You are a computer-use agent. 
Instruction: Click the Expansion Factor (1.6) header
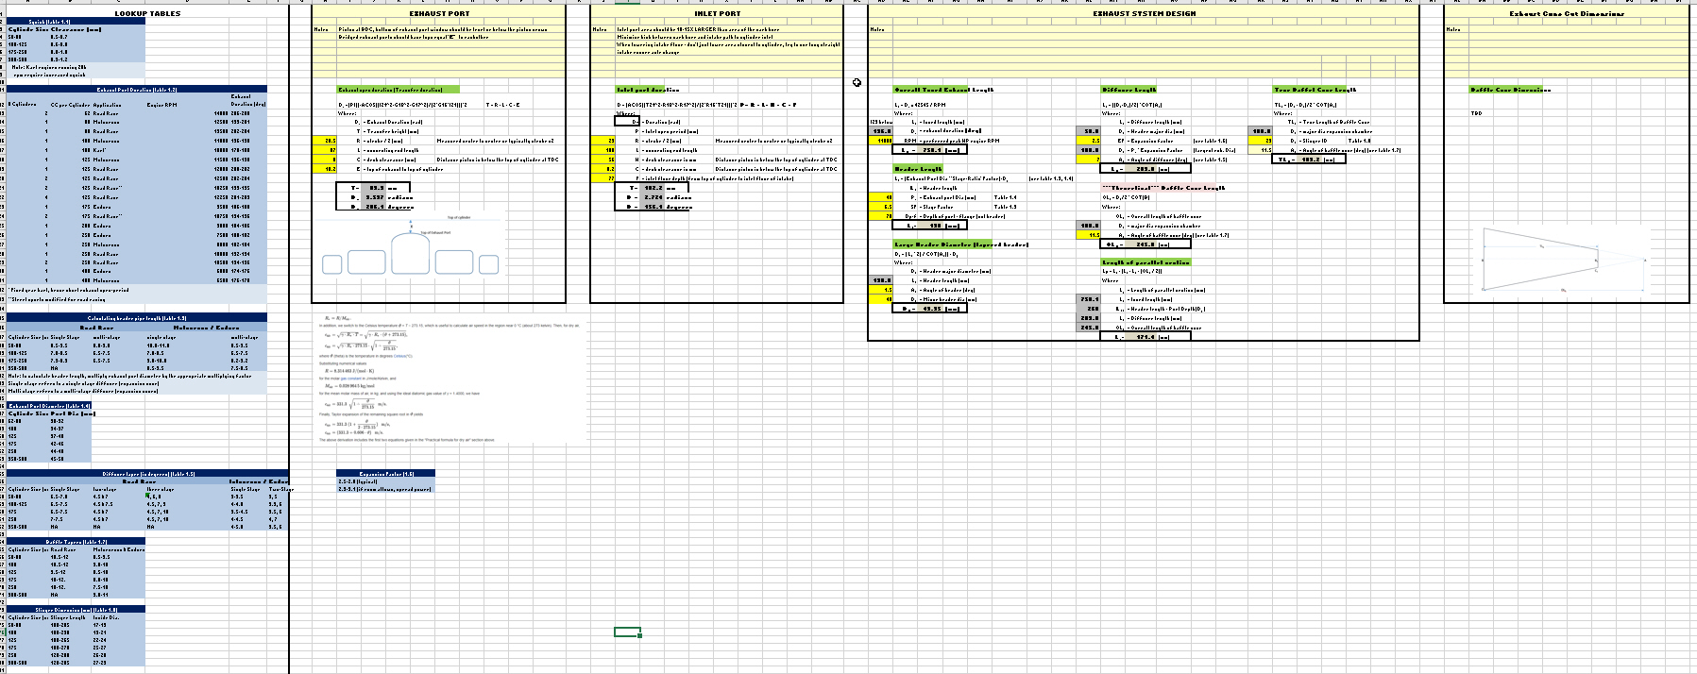(x=386, y=474)
